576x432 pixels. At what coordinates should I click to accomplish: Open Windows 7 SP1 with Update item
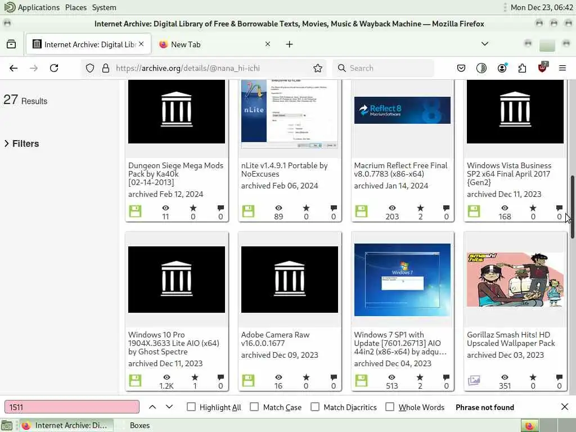pyautogui.click(x=400, y=343)
